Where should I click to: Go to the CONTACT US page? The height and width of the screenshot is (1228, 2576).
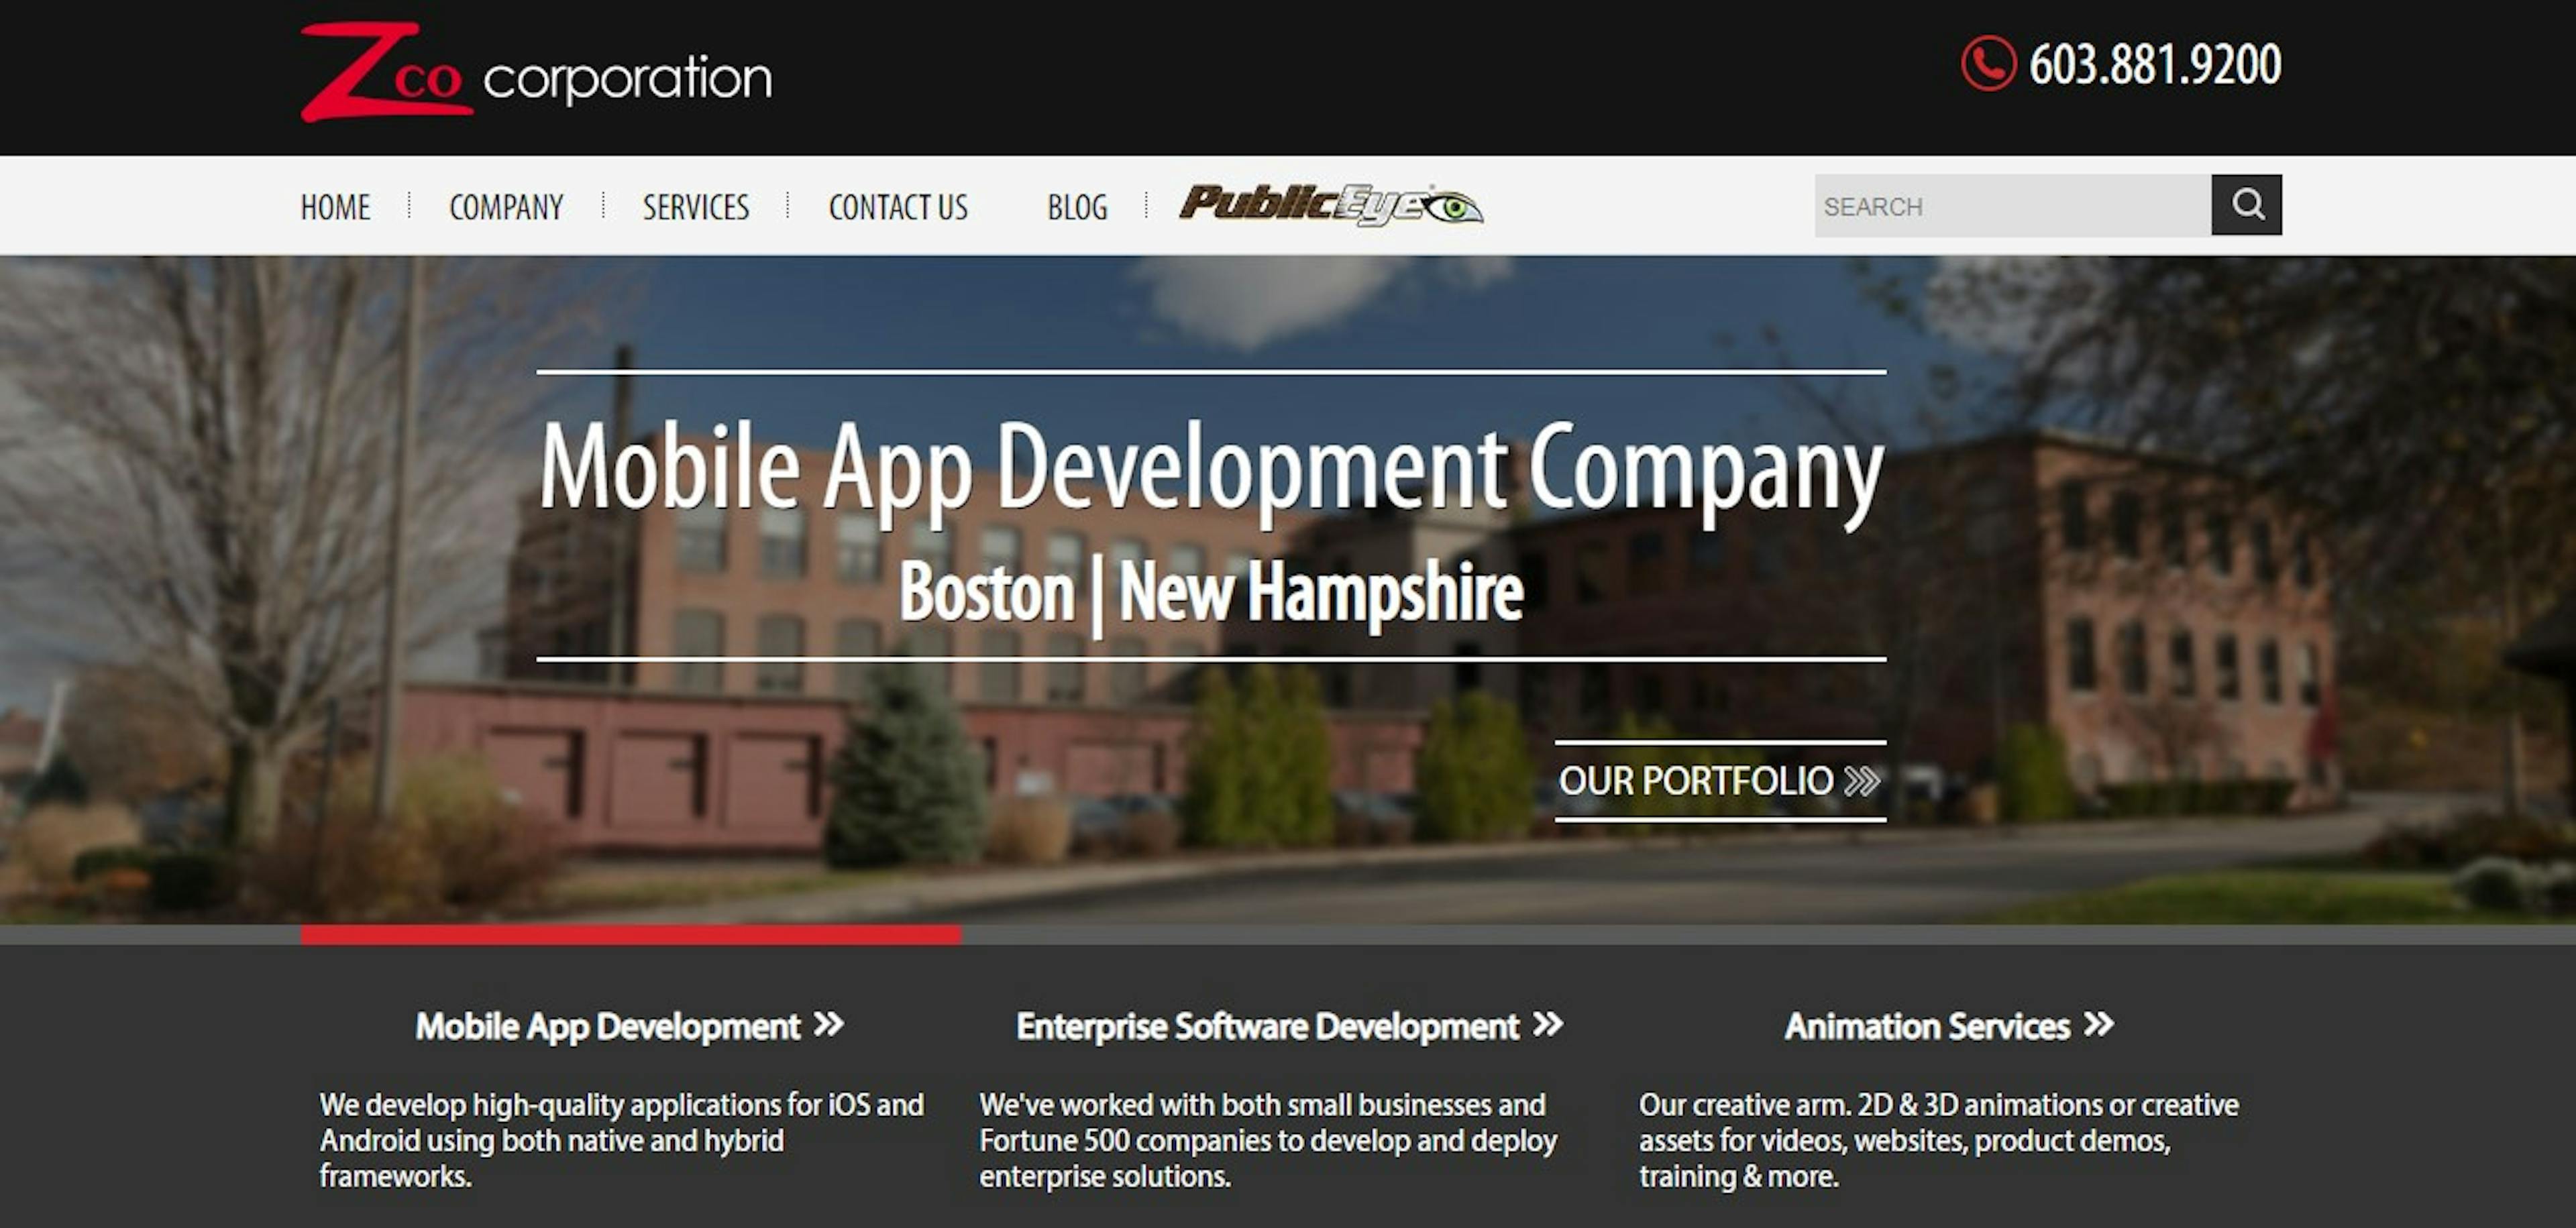point(898,207)
